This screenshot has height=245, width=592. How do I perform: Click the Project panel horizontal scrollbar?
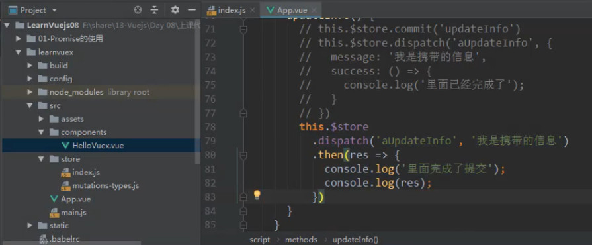coord(71,243)
